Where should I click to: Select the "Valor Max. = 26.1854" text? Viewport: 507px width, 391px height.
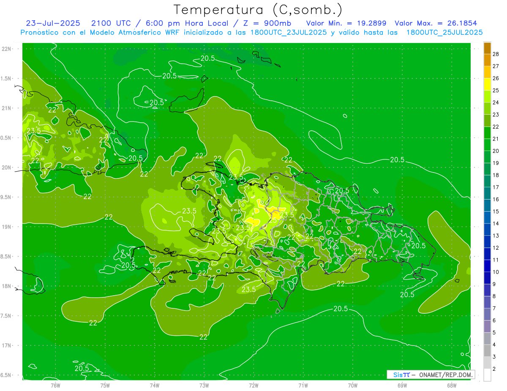click(x=436, y=23)
